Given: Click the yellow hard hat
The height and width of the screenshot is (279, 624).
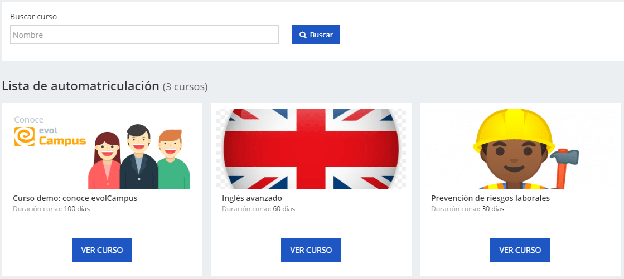Looking at the screenshot, I should [514, 129].
